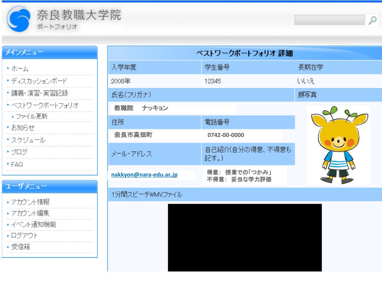Open ディスカッションボード in main menu
This screenshot has width=382, height=286.
(39, 81)
